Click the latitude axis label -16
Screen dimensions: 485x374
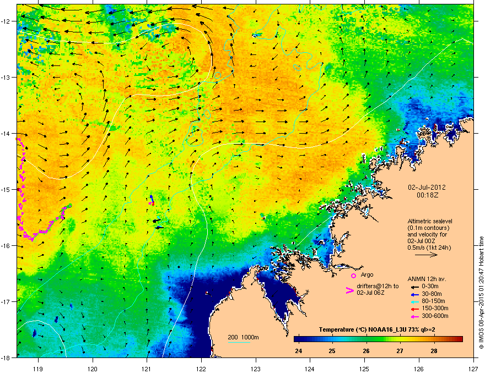[x=6, y=246]
